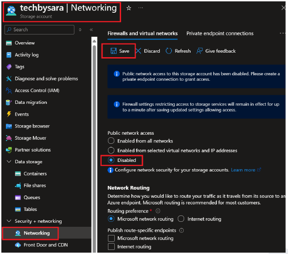Click the Activity log icon

9,55
